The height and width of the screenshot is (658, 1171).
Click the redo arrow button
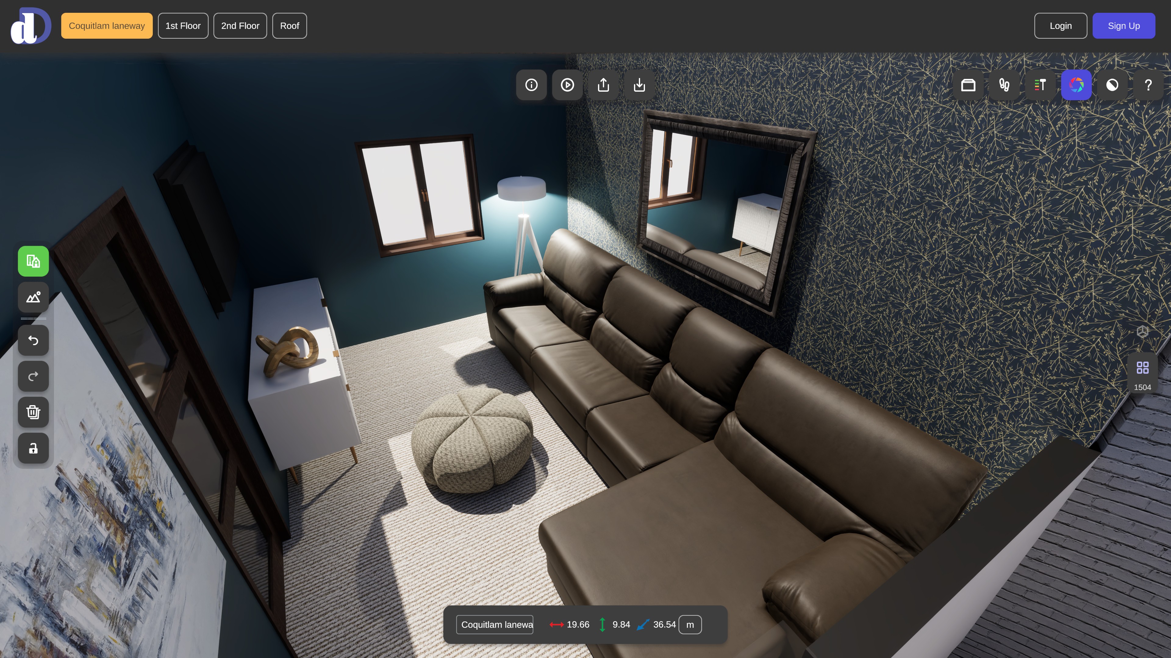[33, 376]
